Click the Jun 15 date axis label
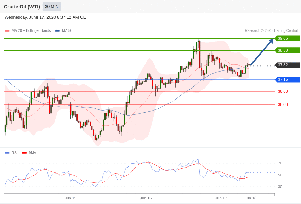301x204 pixels. pos(70,198)
